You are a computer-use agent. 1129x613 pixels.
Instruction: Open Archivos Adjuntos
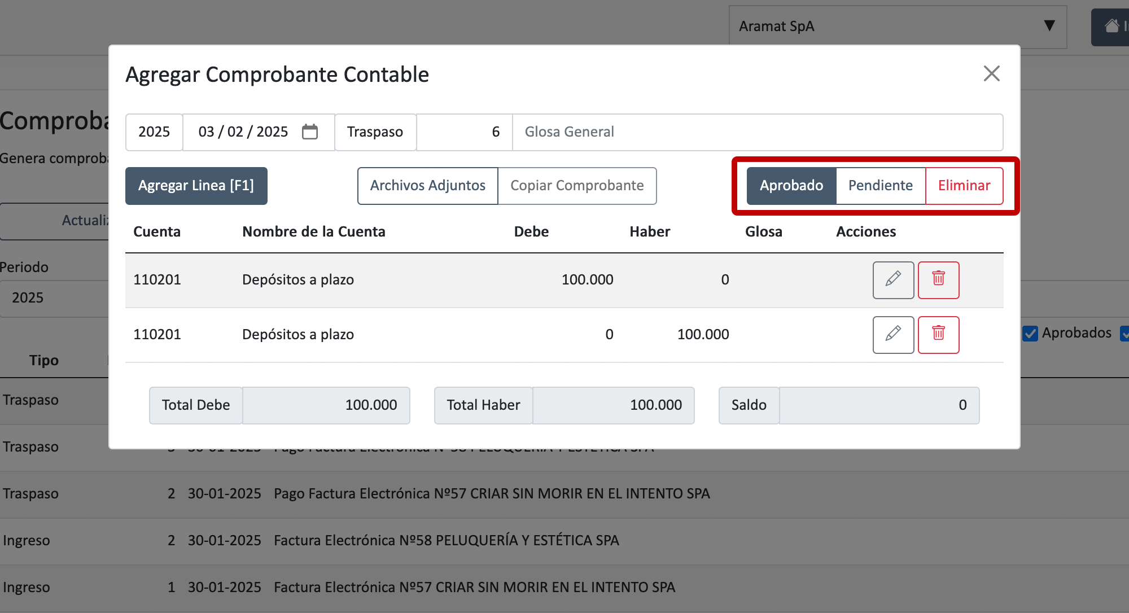point(427,186)
